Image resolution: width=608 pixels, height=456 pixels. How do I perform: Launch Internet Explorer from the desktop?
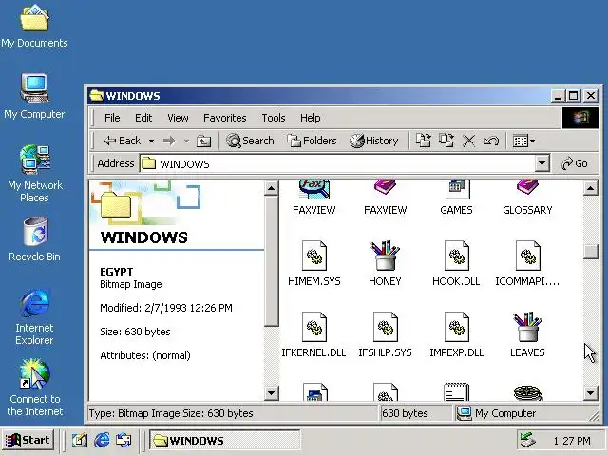pos(34,316)
